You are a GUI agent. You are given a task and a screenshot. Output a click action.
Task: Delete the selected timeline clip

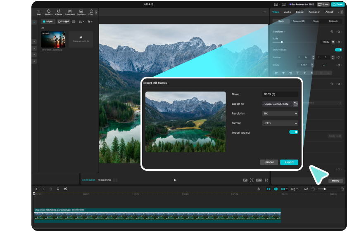pos(51,189)
